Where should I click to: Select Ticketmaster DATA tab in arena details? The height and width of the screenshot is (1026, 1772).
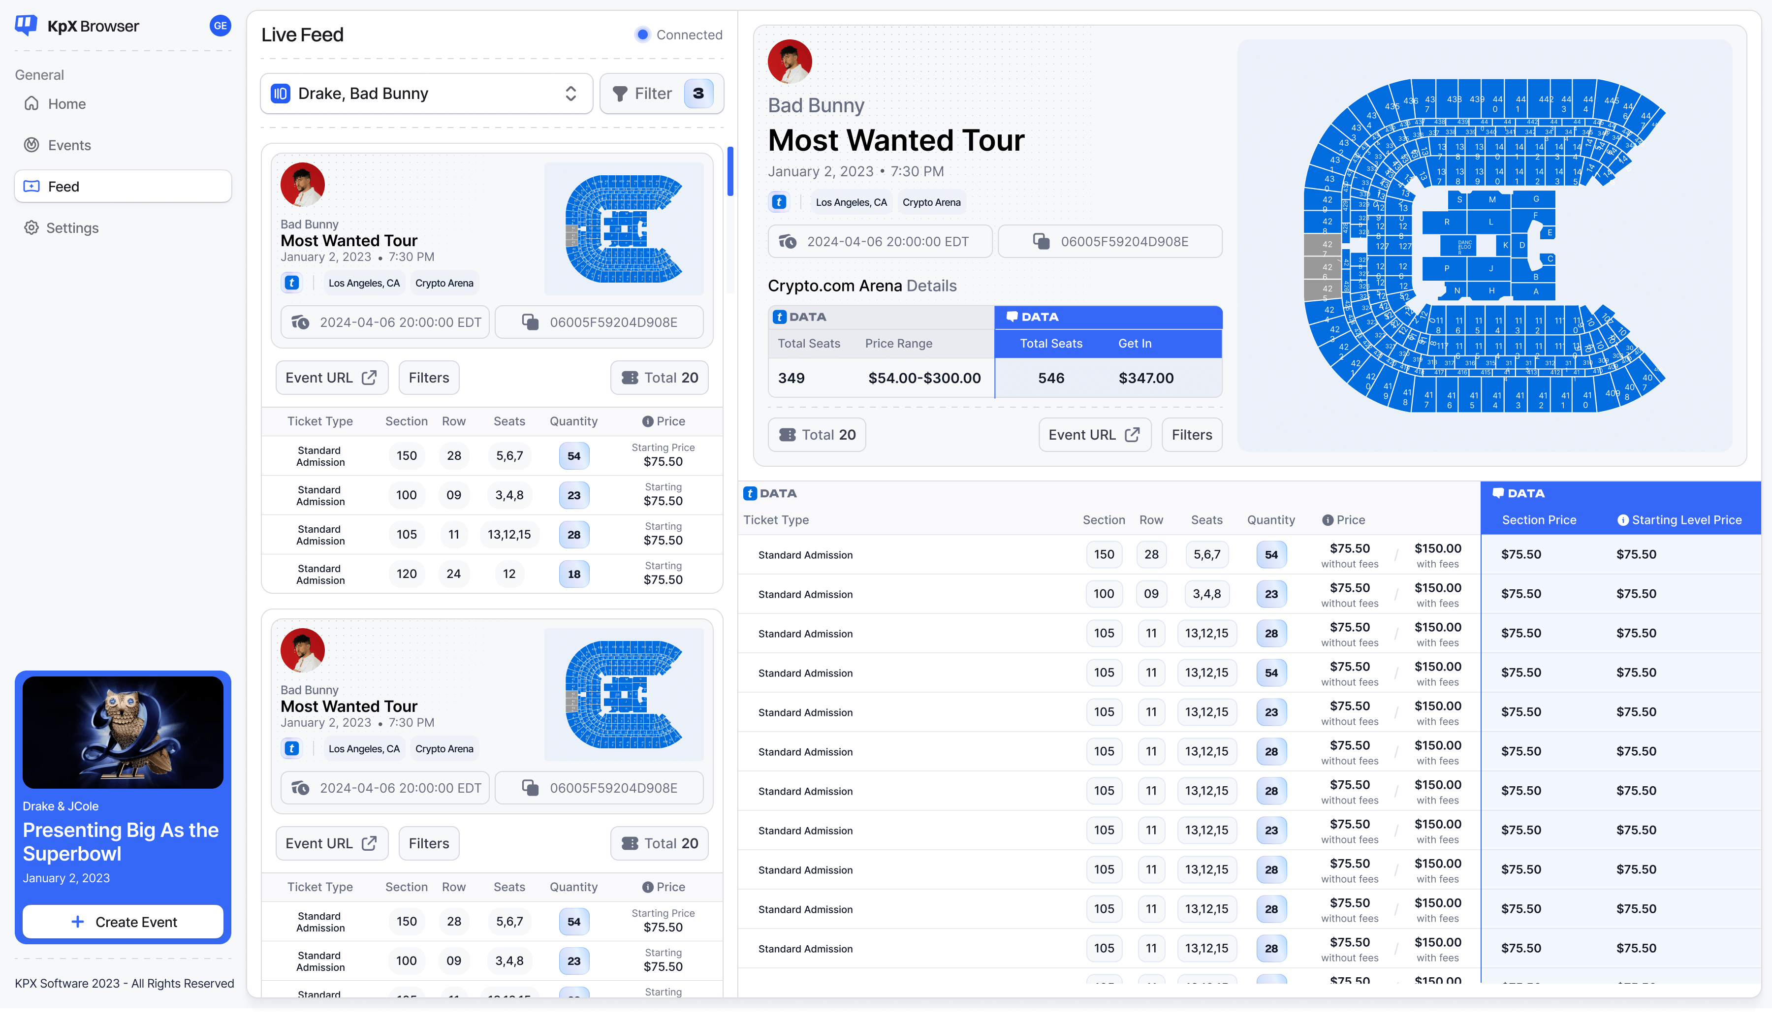pyautogui.click(x=881, y=317)
